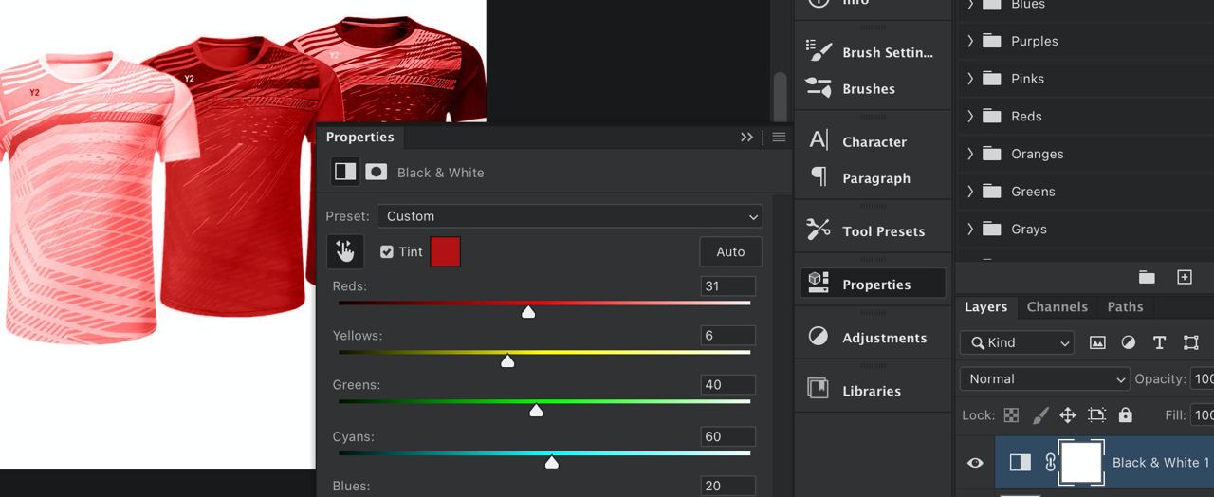Image resolution: width=1214 pixels, height=497 pixels.
Task: Open the Properties panel flyout menu
Action: pyautogui.click(x=779, y=138)
